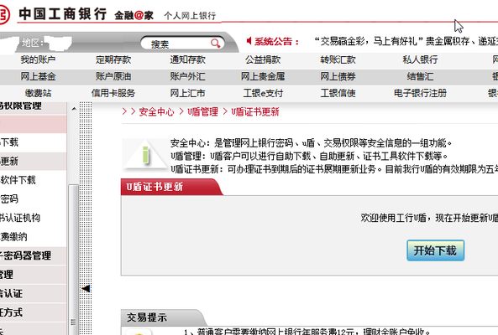
Task: Open sidebar item ending 下载
Action: 33,142
